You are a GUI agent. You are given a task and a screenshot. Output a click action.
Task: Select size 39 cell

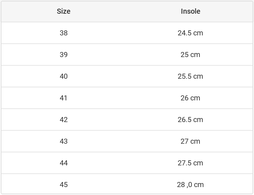pyautogui.click(x=64, y=55)
